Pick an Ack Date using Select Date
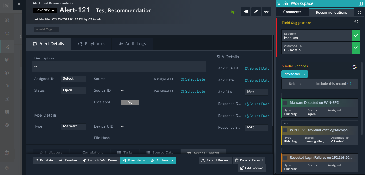The height and width of the screenshot is (175, 365). 257,80
